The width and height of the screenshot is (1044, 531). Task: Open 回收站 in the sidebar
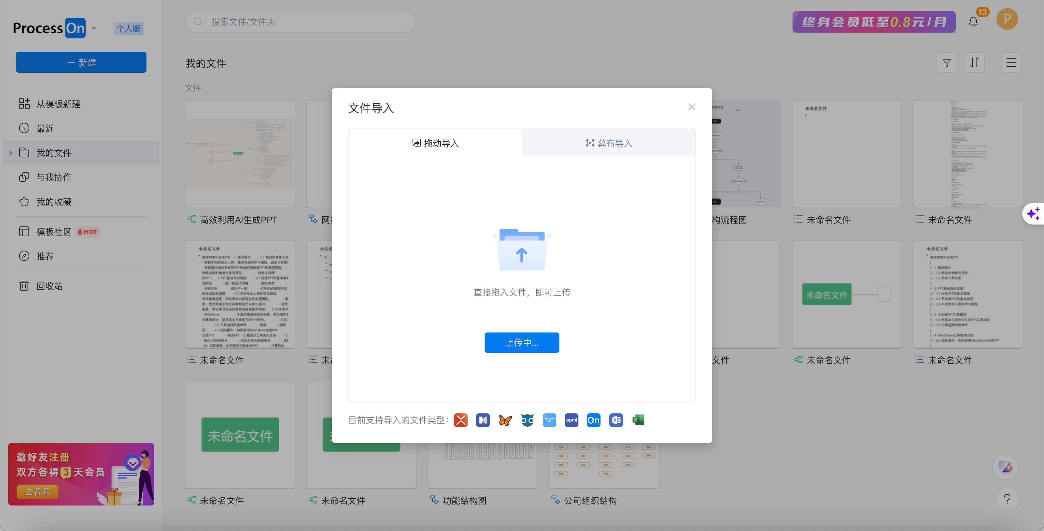tap(81, 286)
